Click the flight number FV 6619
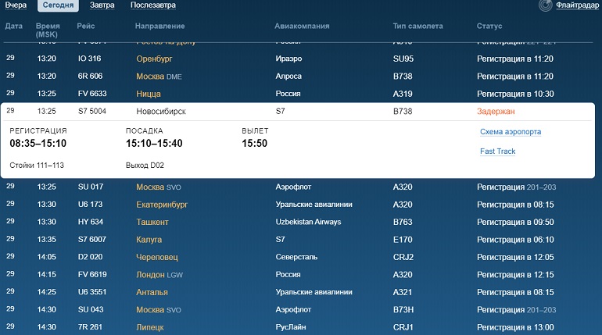The height and width of the screenshot is (335, 602). (x=92, y=275)
